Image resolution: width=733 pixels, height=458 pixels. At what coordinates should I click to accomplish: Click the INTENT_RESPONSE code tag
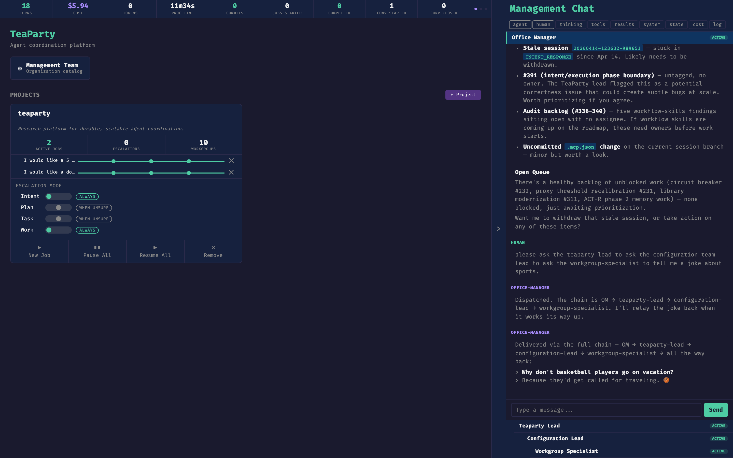click(548, 57)
